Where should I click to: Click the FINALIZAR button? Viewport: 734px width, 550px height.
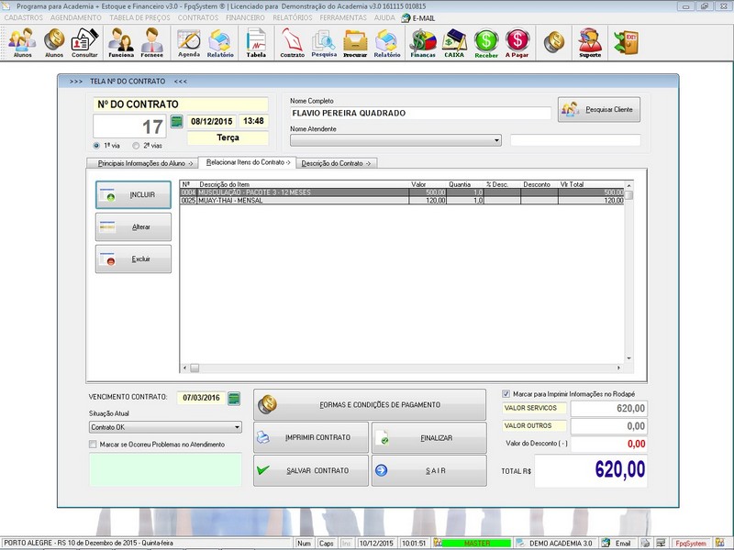tap(428, 438)
